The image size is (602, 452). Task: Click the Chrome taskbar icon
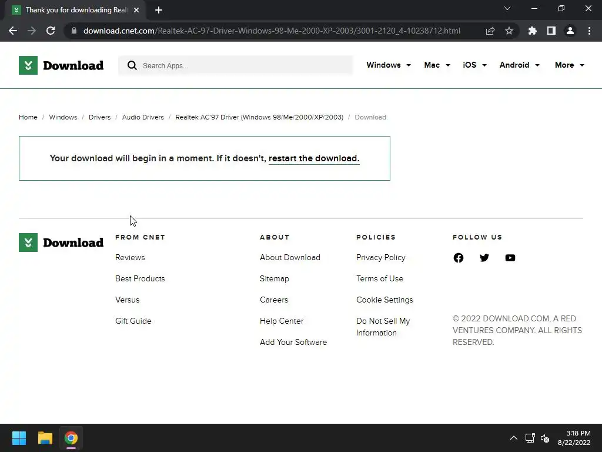71,438
